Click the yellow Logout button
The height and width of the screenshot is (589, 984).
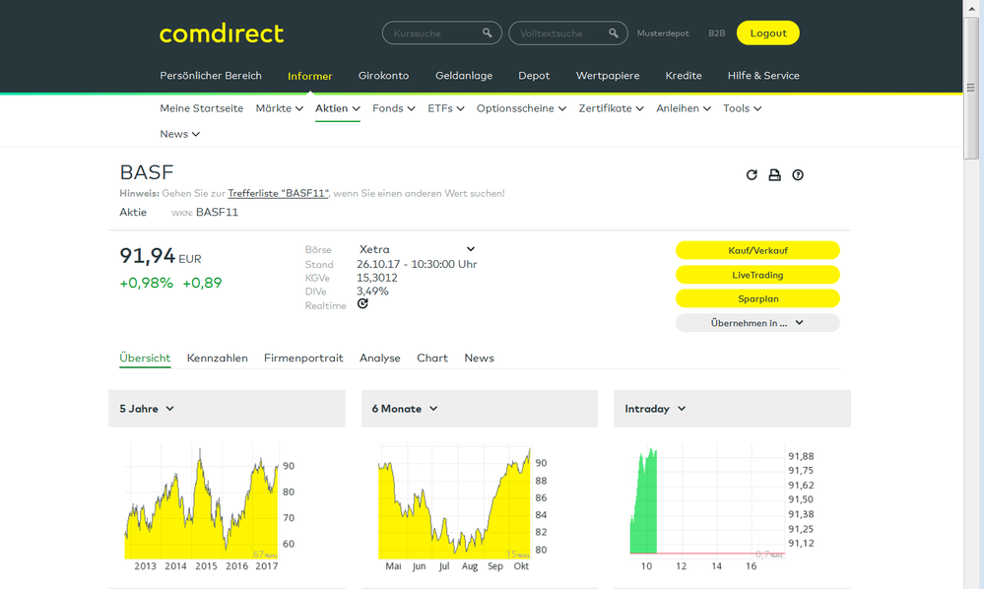point(767,33)
